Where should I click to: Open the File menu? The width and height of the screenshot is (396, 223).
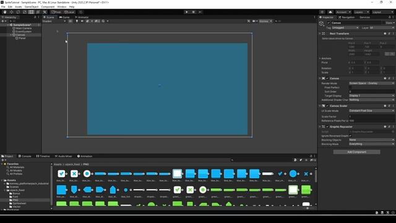pos(3,7)
